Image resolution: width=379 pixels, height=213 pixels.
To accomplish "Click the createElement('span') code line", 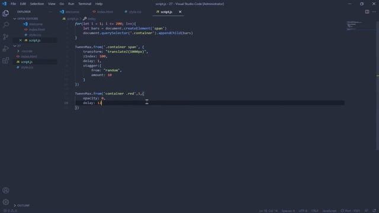I will pyautogui.click(x=125, y=28).
